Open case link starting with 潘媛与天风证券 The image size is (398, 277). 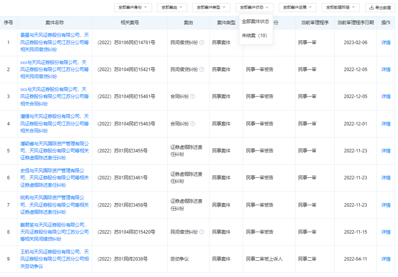click(55, 123)
